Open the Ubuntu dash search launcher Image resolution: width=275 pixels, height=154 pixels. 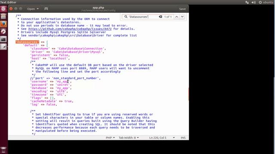(3, 9)
